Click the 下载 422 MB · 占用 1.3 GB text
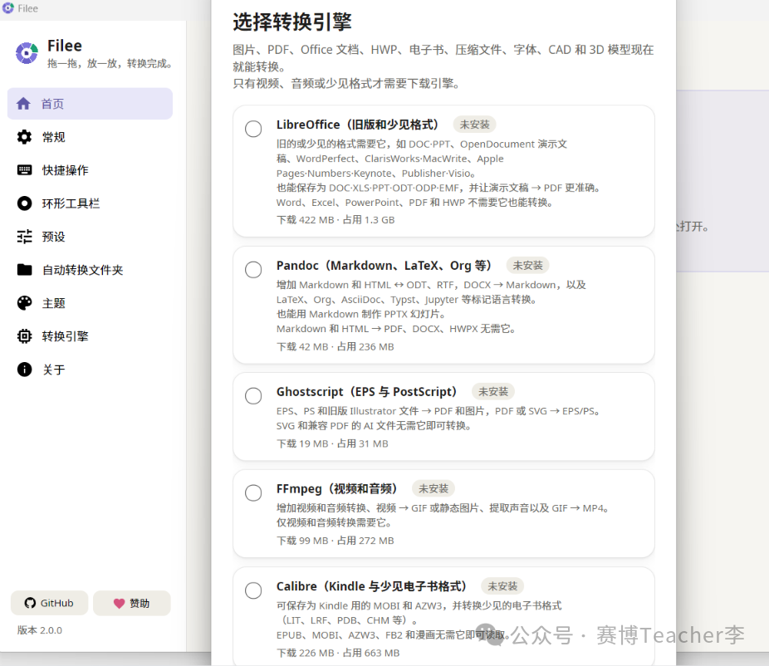The width and height of the screenshot is (769, 666). [x=336, y=220]
